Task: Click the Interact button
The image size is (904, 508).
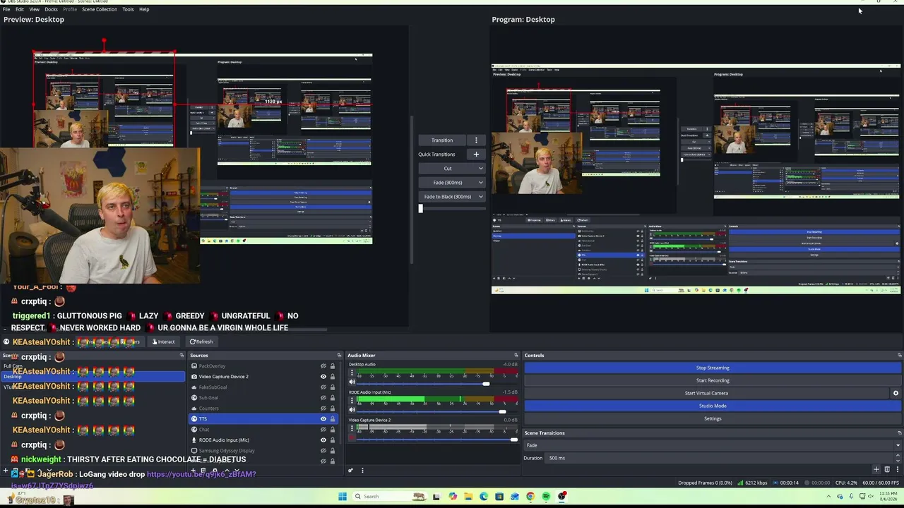Action: (163, 342)
